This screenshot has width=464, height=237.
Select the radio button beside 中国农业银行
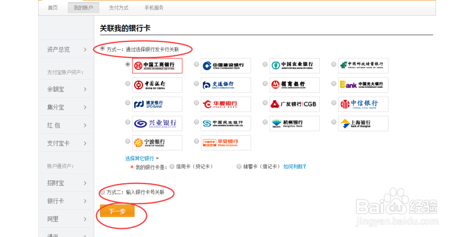coord(265,64)
